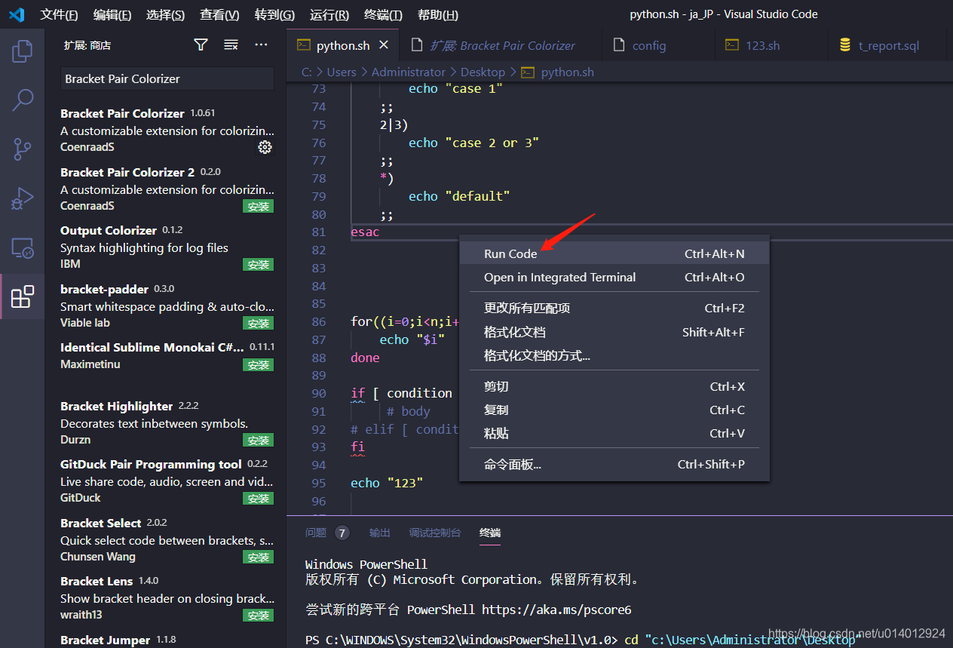Click line number 81 in editor gutter
The width and height of the screenshot is (953, 648).
coord(318,232)
